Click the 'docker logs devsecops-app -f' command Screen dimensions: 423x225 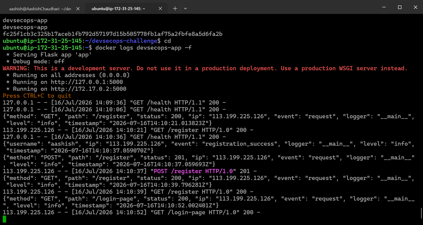[144, 48]
